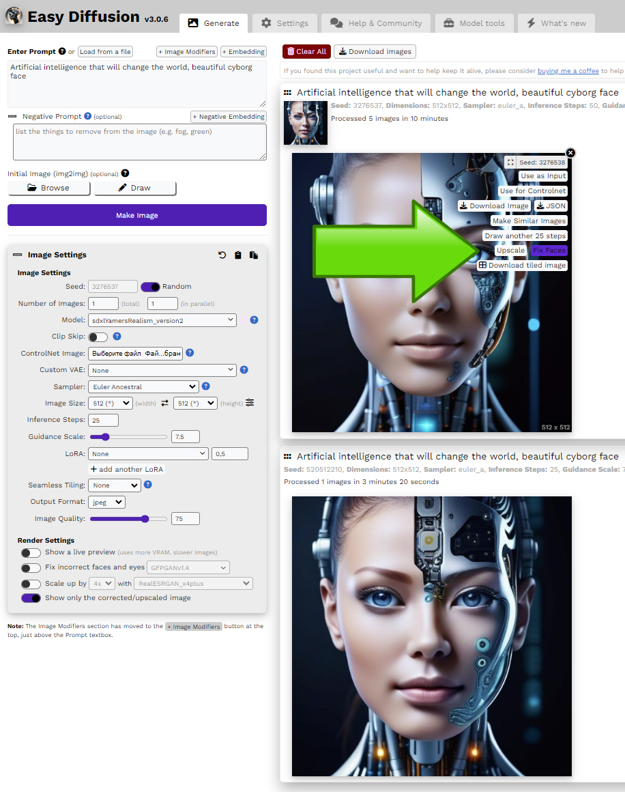This screenshot has height=792, width=625.
Task: Switch to the Settings tab
Action: click(285, 23)
